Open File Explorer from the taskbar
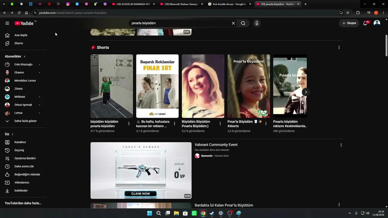Screen dimensions: 388x218 (x=176, y=213)
